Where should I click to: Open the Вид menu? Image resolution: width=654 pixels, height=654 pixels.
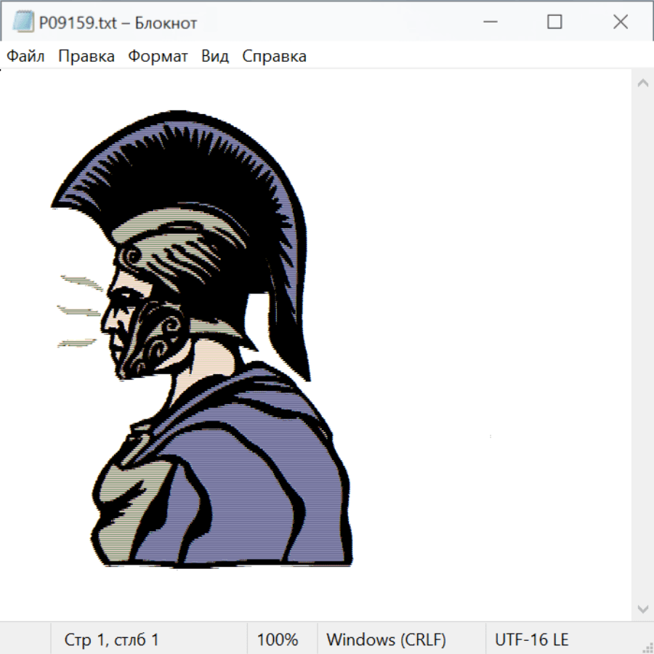[x=215, y=57]
